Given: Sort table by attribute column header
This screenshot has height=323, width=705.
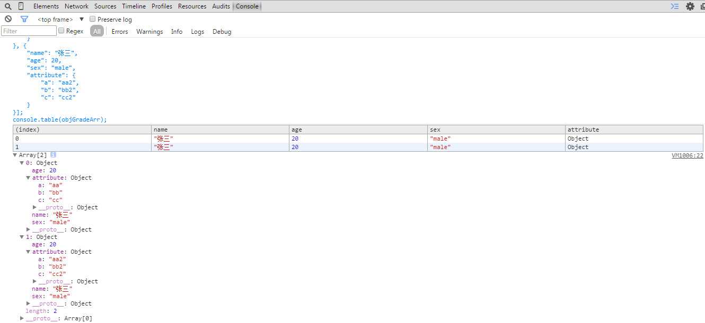Looking at the screenshot, I should [x=634, y=130].
